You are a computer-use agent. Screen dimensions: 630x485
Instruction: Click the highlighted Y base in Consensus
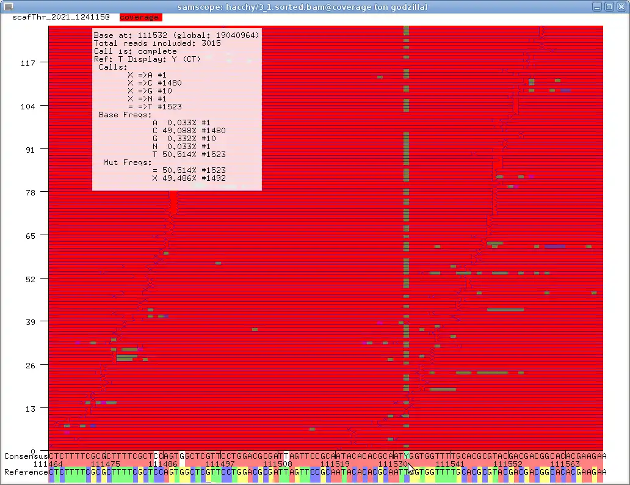coord(407,456)
